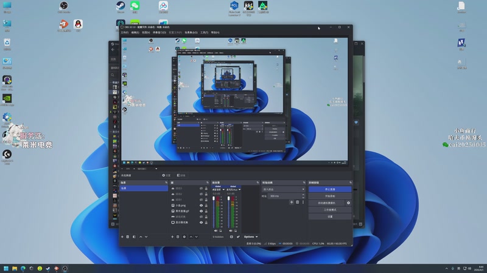Remove selected source using trash icon
The width and height of the screenshot is (487, 273).
pyautogui.click(x=178, y=237)
